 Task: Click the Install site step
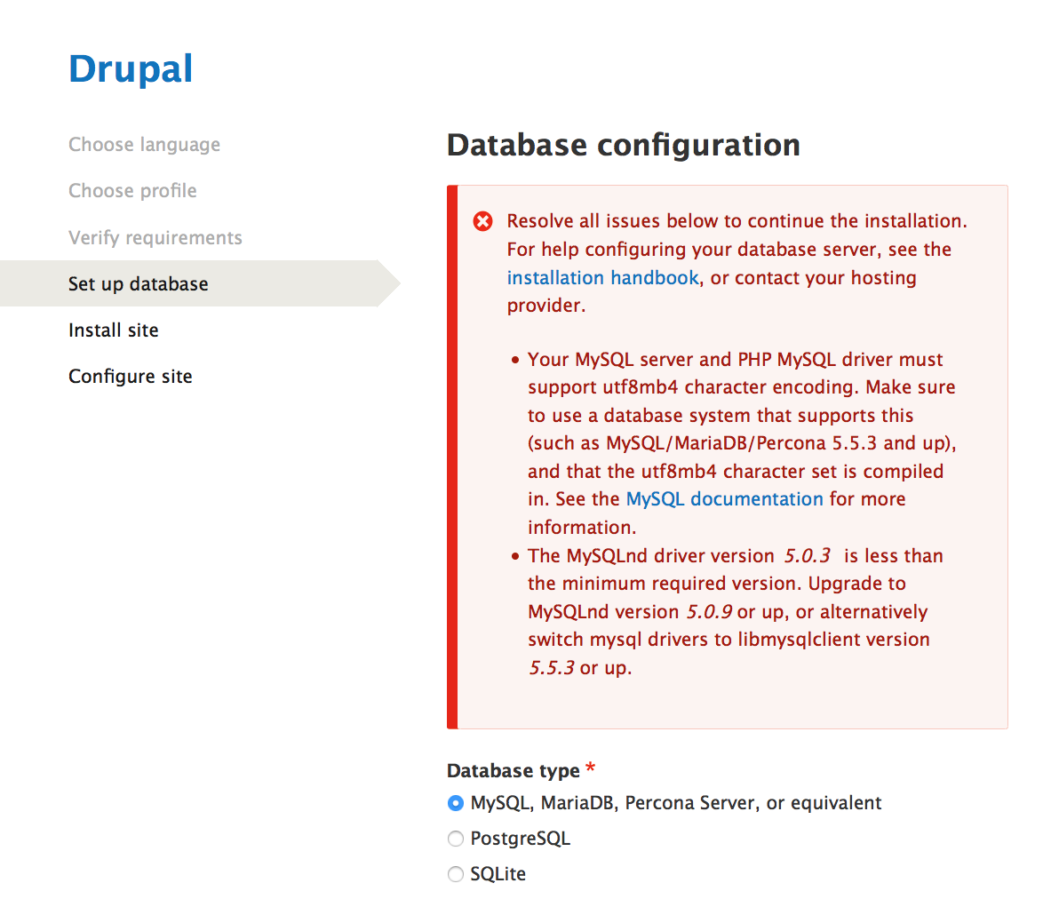point(113,330)
